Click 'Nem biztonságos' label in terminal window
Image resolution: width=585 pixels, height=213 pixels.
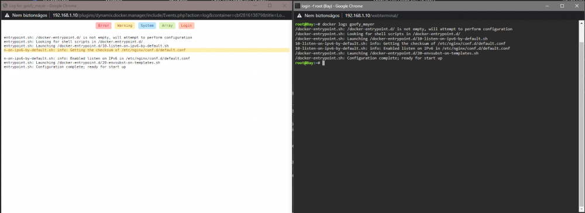point(322,16)
